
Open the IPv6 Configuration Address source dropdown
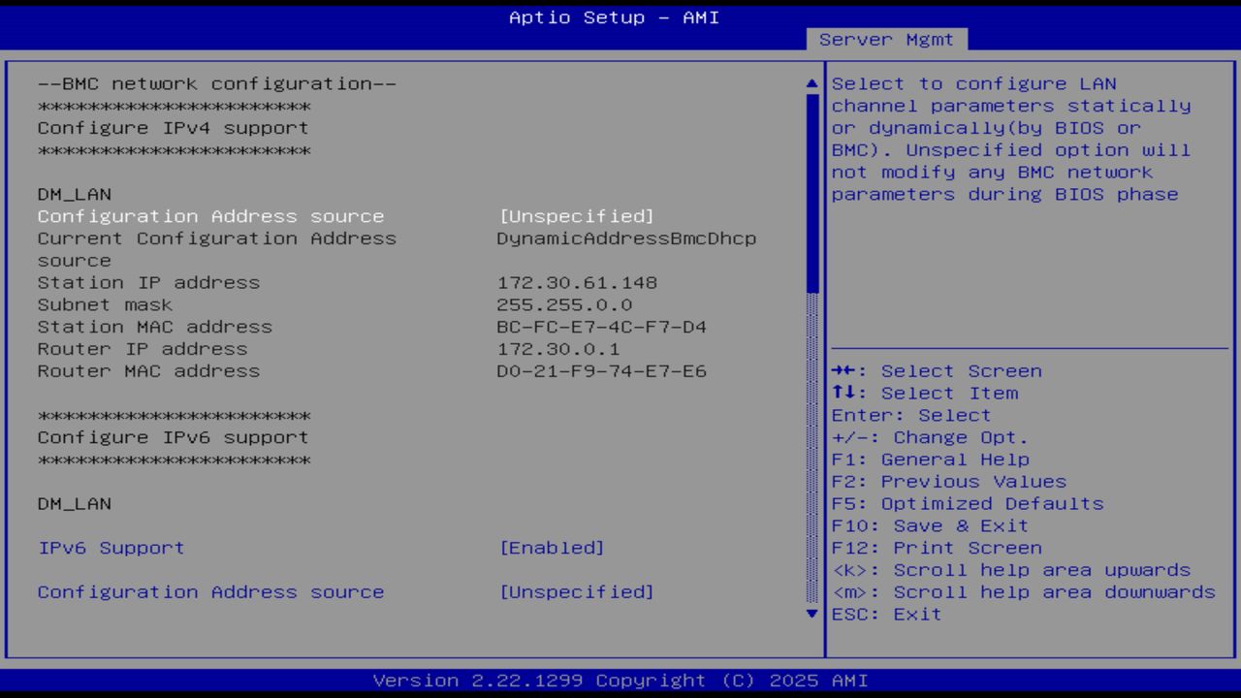tap(578, 591)
